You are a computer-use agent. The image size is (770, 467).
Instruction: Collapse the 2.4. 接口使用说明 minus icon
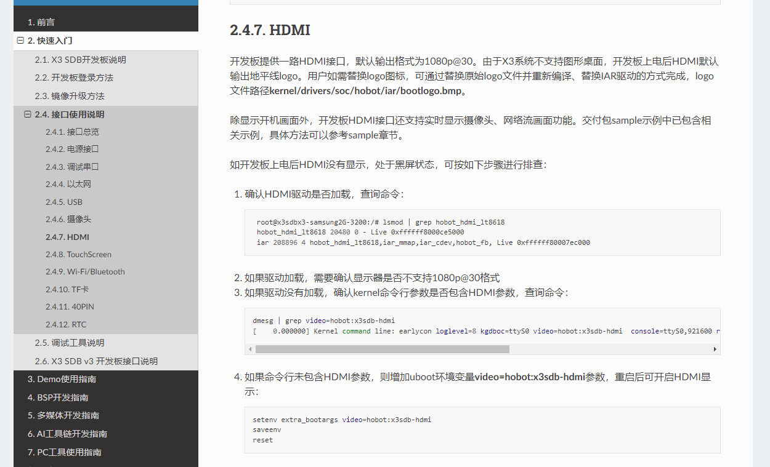pyautogui.click(x=28, y=114)
